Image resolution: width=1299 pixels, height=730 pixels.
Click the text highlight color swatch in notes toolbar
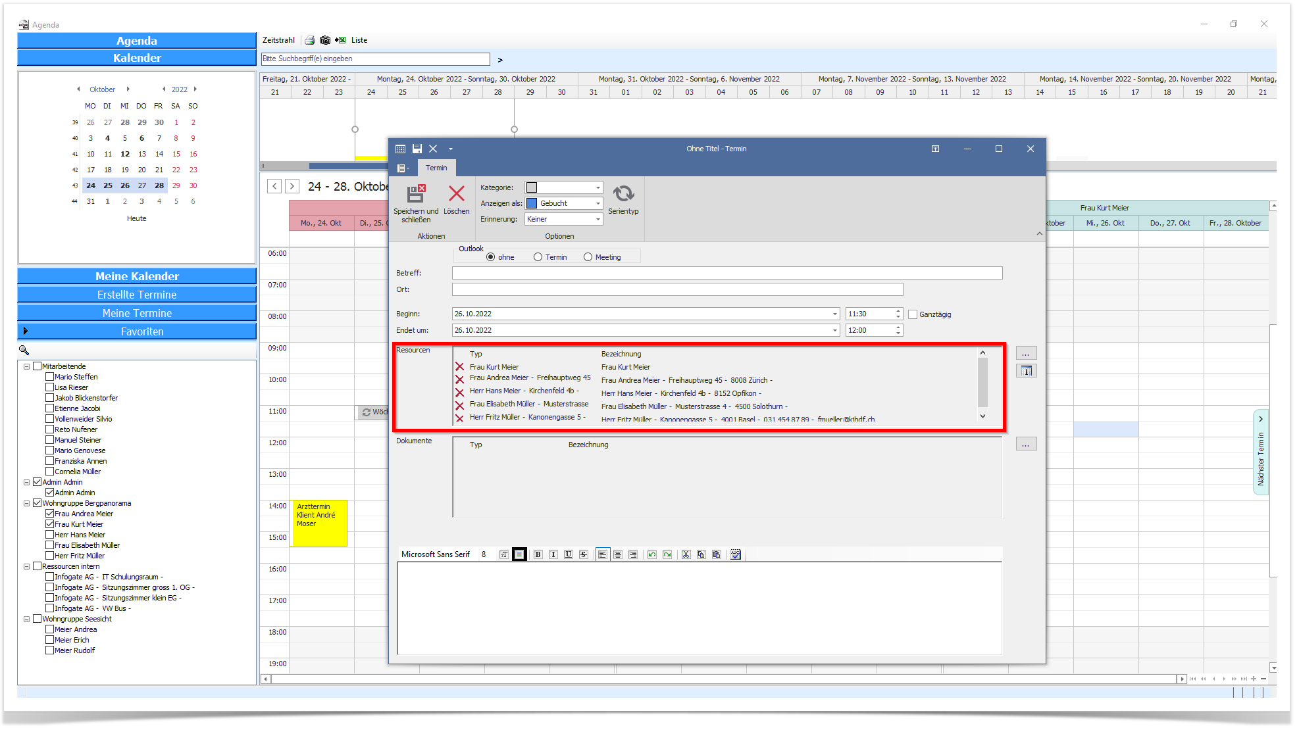tap(519, 554)
